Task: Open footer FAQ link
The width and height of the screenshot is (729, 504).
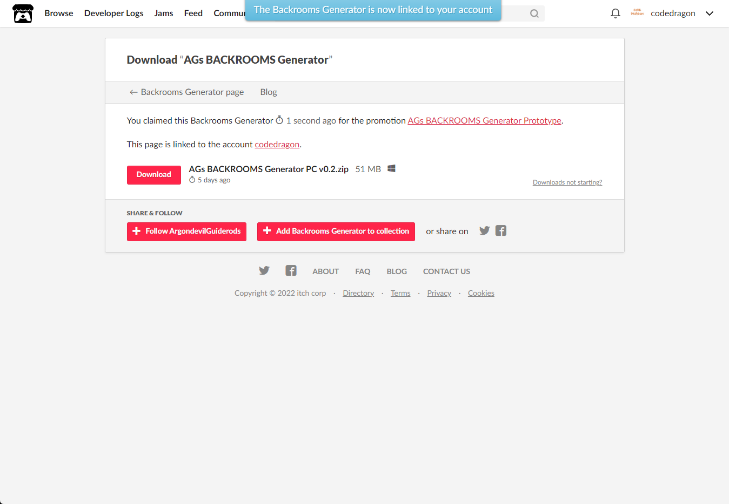Action: click(363, 271)
